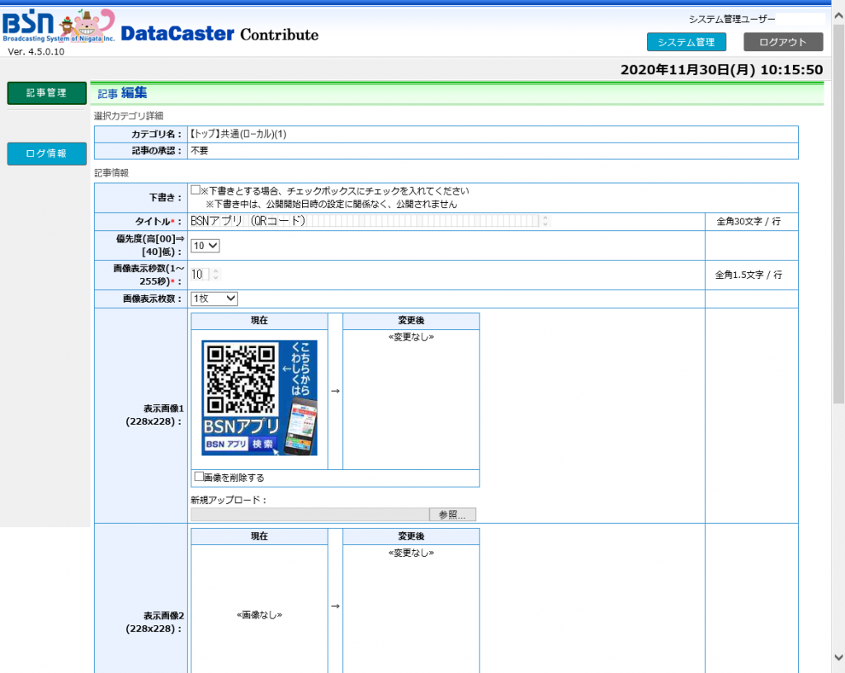The width and height of the screenshot is (845, 673).
Task: Click the page scroll up arrow
Action: point(838,16)
